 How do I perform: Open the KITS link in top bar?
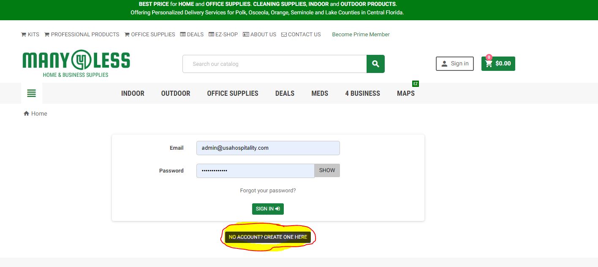tap(30, 35)
